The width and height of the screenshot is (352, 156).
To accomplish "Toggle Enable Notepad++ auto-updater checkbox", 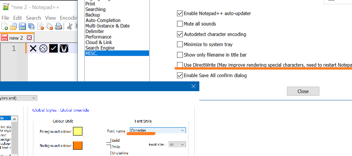I will pos(180,13).
